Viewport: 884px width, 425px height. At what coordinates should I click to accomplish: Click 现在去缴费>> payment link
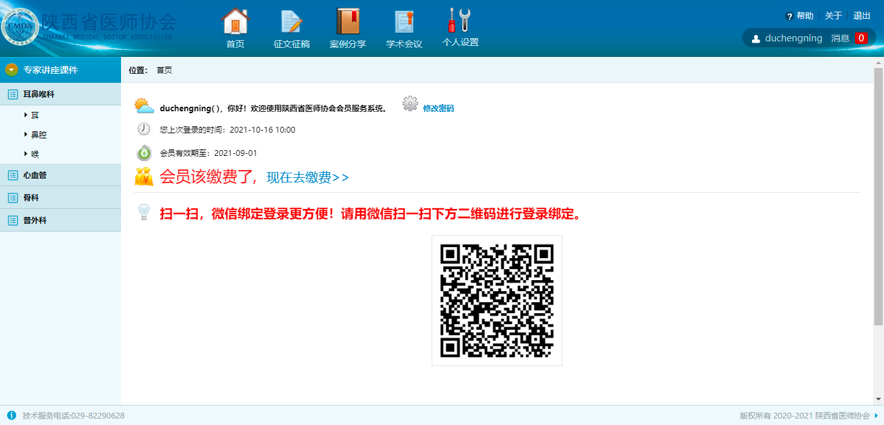(307, 177)
